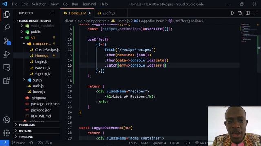Split the editor to the right
Viewport: 261px width, 146px height.
click(248, 13)
